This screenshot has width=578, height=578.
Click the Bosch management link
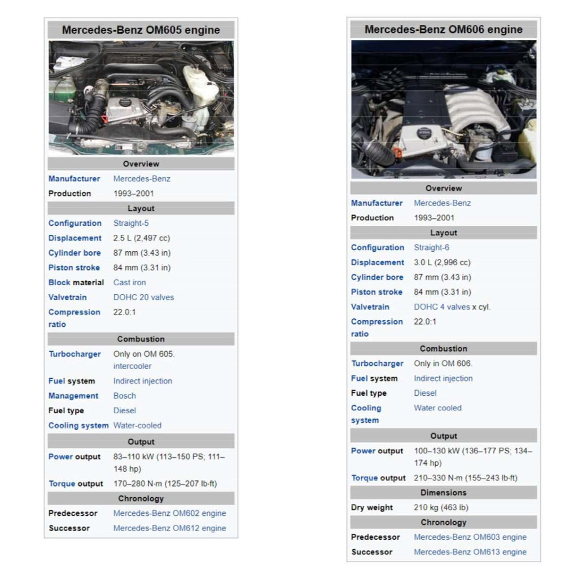(x=124, y=396)
